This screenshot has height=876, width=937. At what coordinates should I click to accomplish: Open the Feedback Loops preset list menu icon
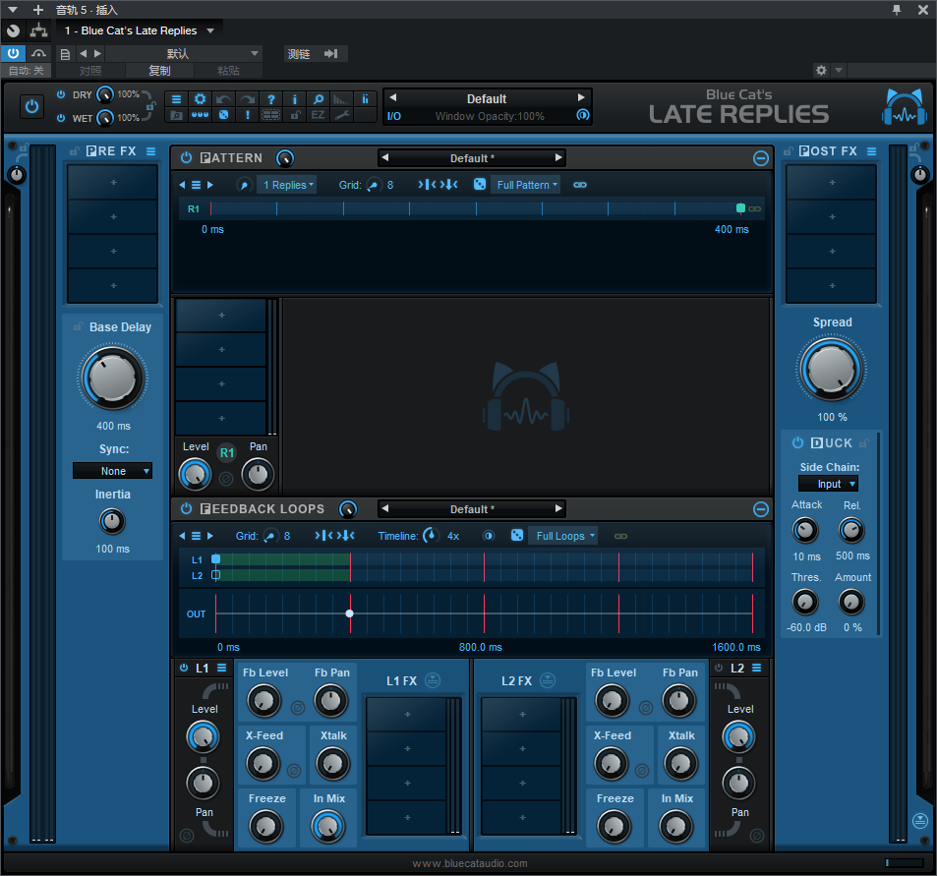[x=196, y=536]
